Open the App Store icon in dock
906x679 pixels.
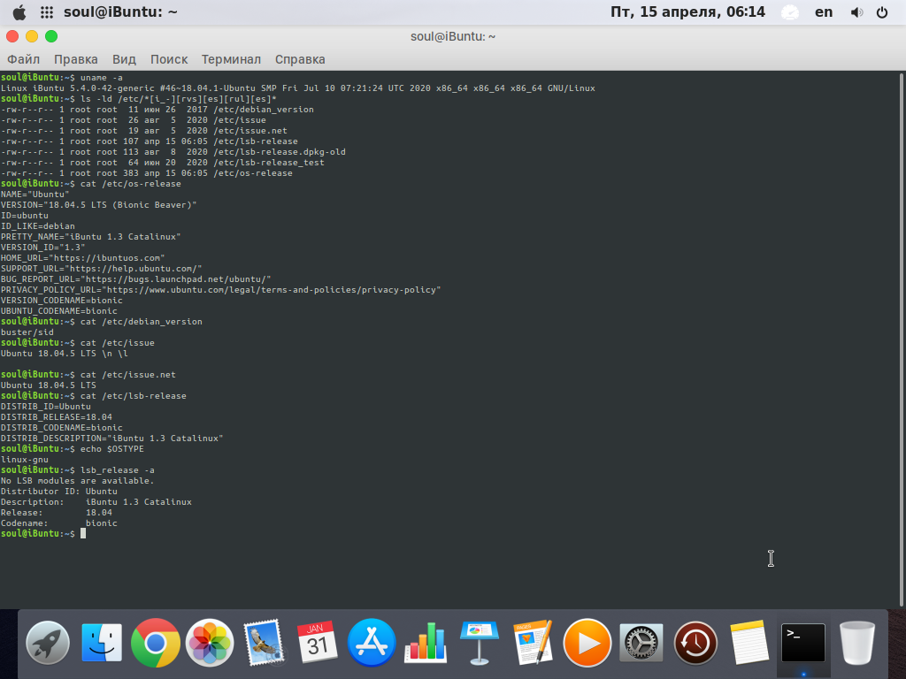click(372, 643)
